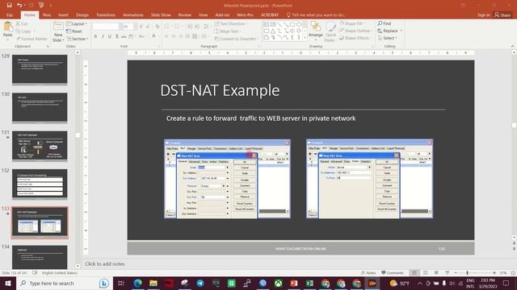Click Windows Start button
The height and width of the screenshot is (290, 517).
(x=8, y=283)
